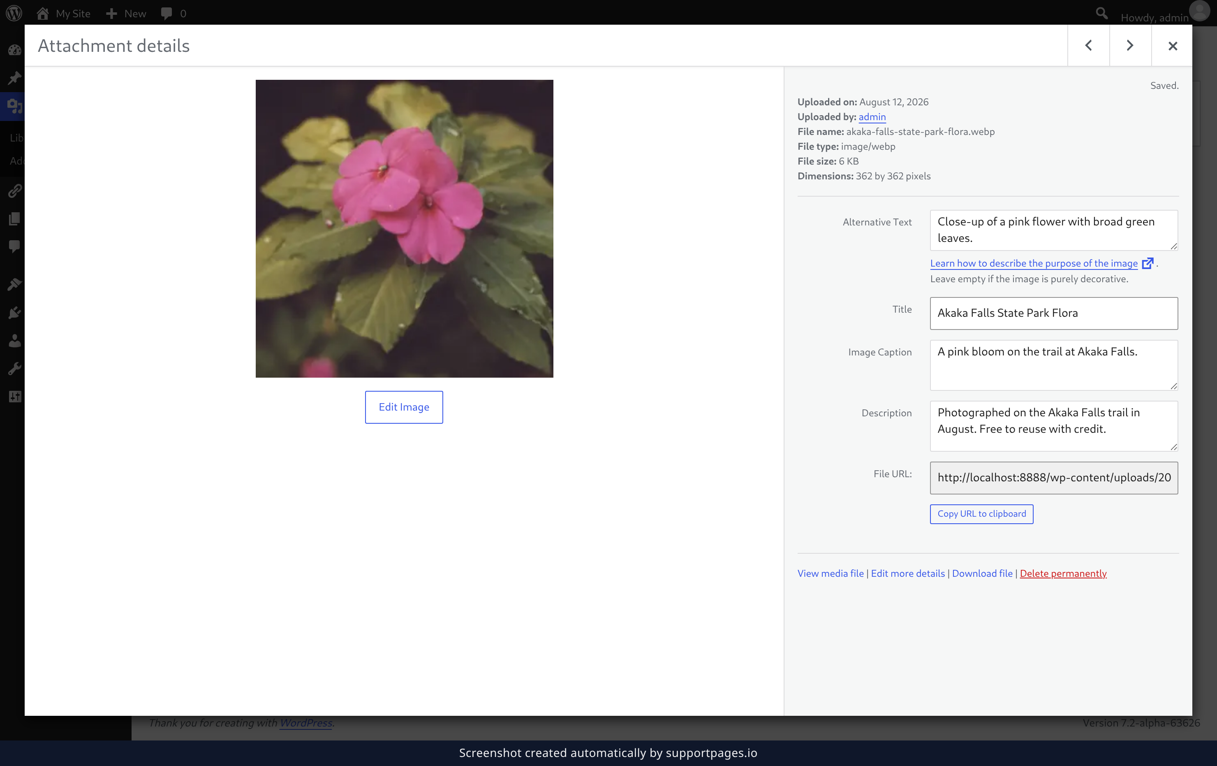The image size is (1217, 766).
Task: Open the Settings sidebar icon
Action: (x=14, y=397)
